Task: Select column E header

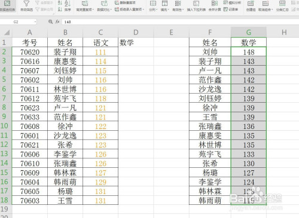Action: [x=171, y=32]
